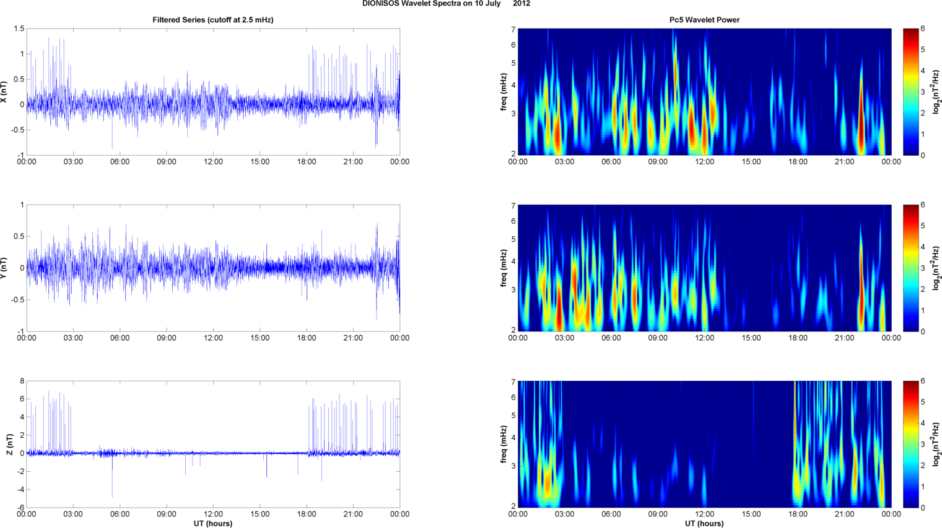Image resolution: width=942 pixels, height=528 pixels.
Task: Select '21:00' tick under the bottom wavelet plot
Action: [x=845, y=514]
